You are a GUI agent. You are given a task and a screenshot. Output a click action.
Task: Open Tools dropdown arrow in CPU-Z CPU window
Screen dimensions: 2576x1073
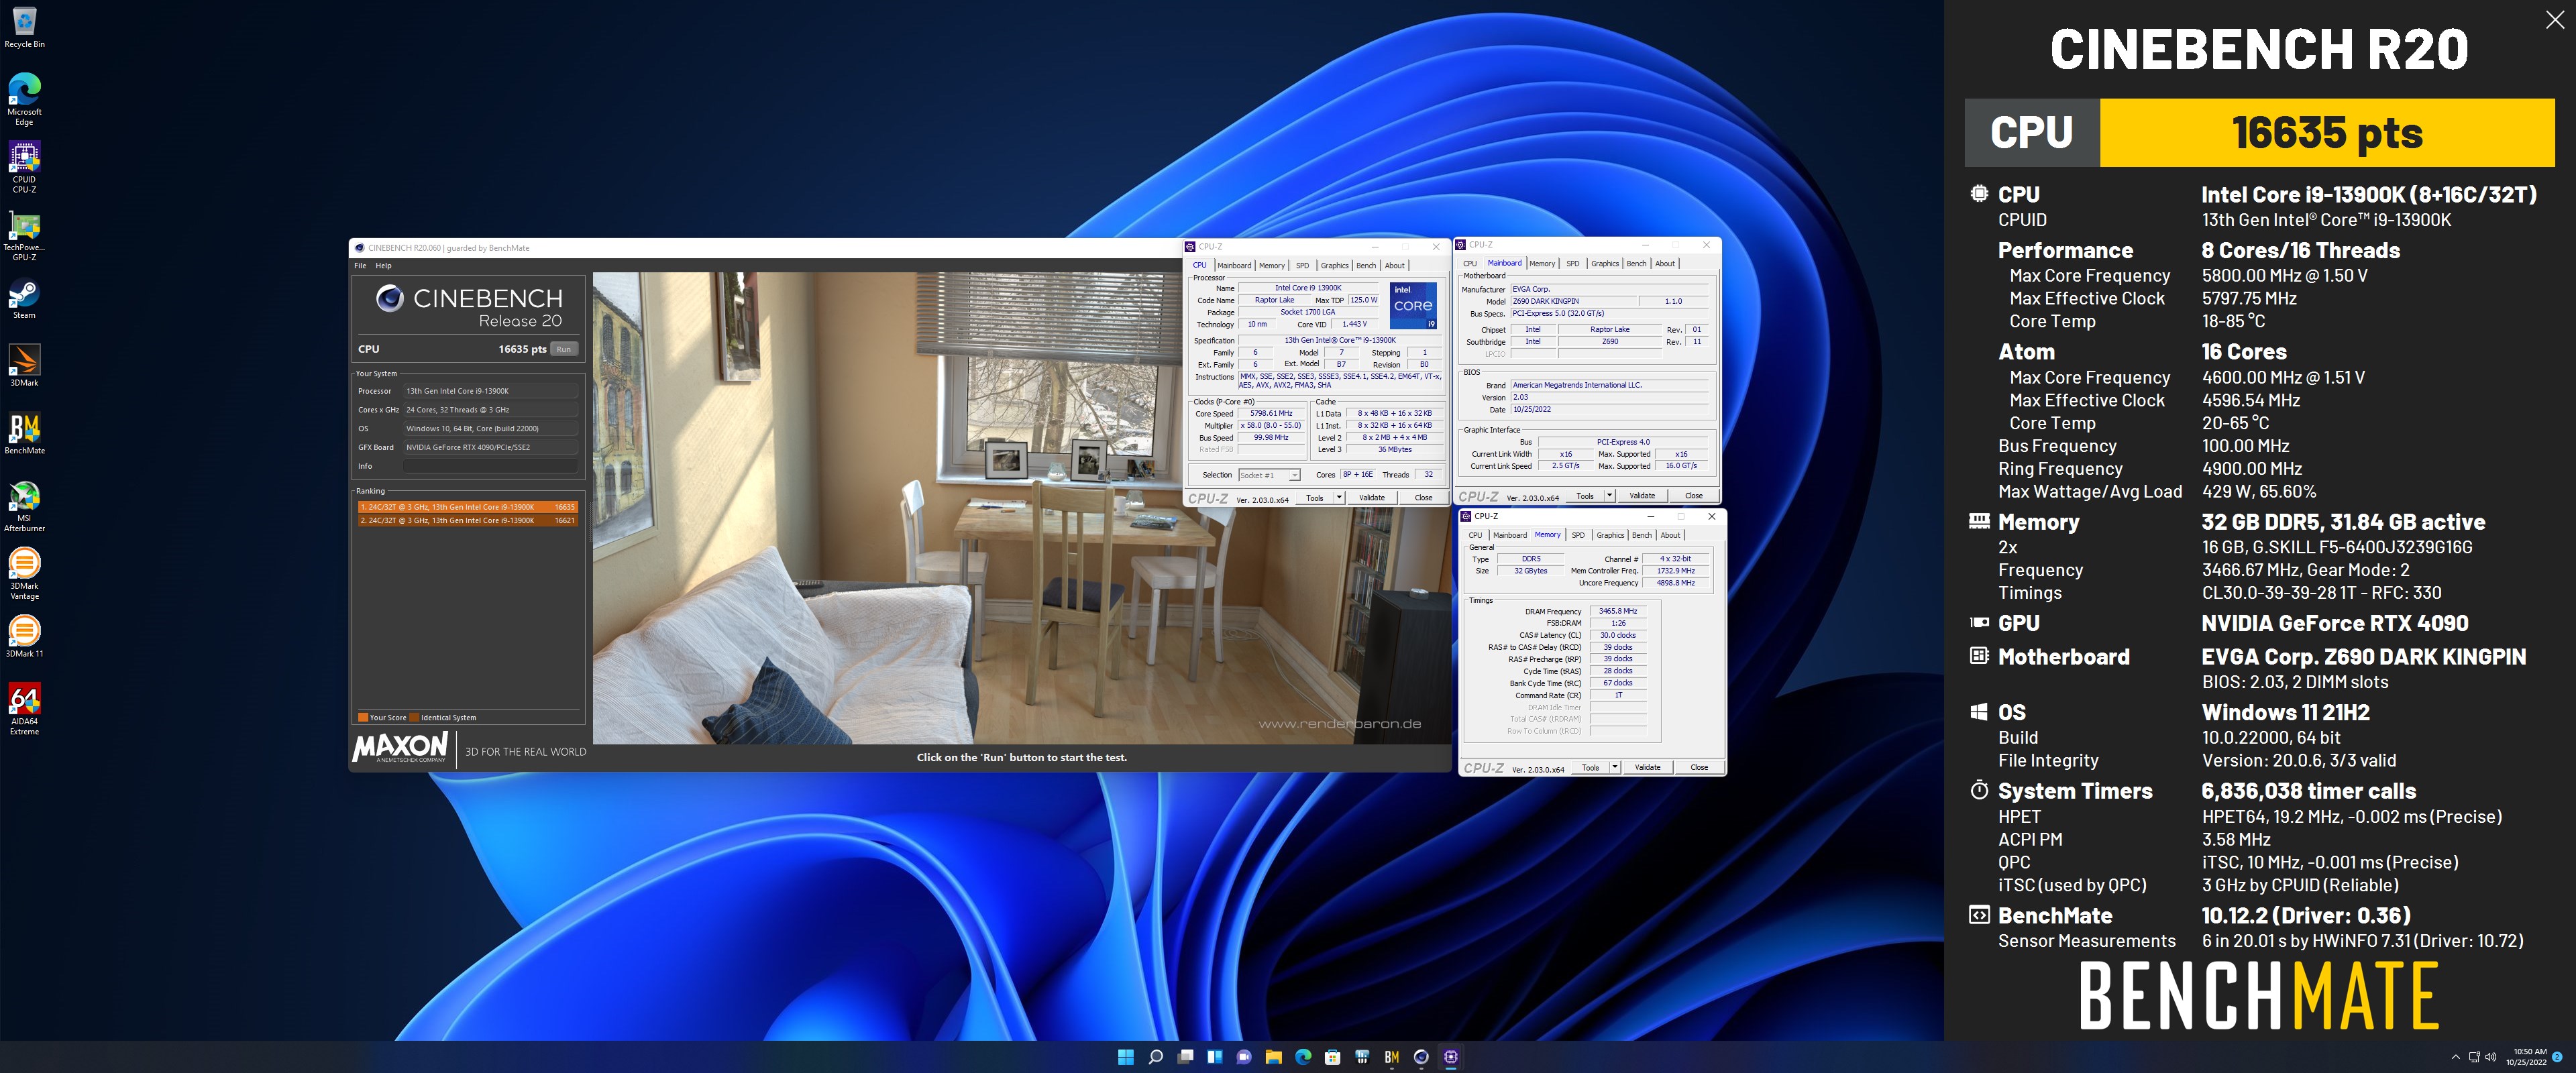(x=1339, y=498)
